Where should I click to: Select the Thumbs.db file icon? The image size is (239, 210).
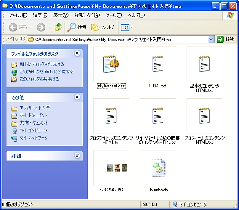(158, 168)
